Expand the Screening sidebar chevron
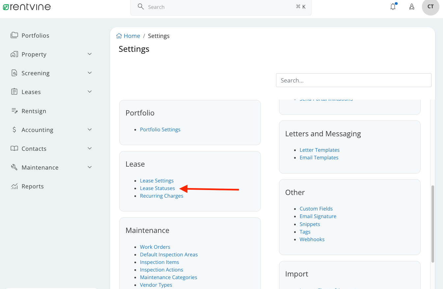Screen dimensions: 443x289 click(90, 73)
